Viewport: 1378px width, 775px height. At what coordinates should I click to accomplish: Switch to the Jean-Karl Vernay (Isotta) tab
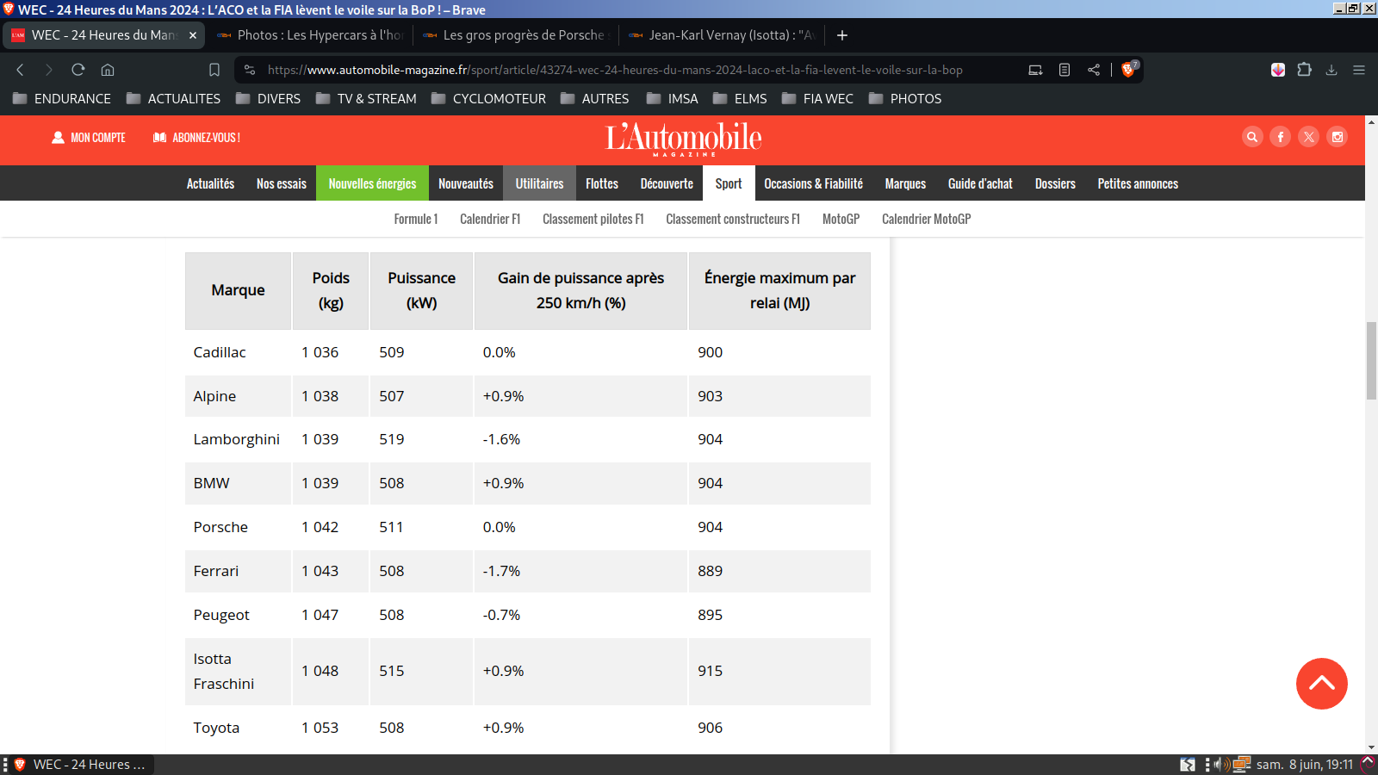722,35
